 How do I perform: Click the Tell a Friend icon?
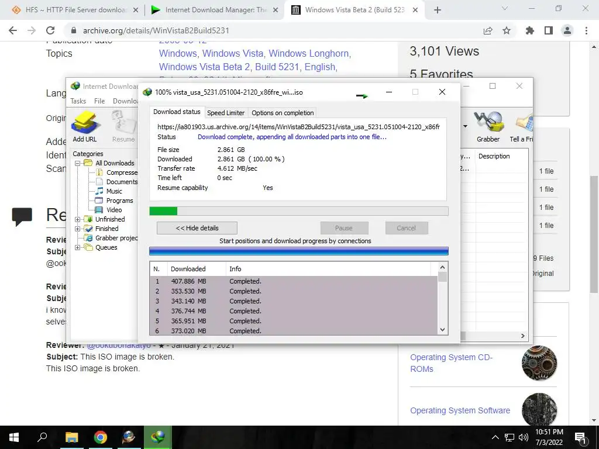click(524, 122)
